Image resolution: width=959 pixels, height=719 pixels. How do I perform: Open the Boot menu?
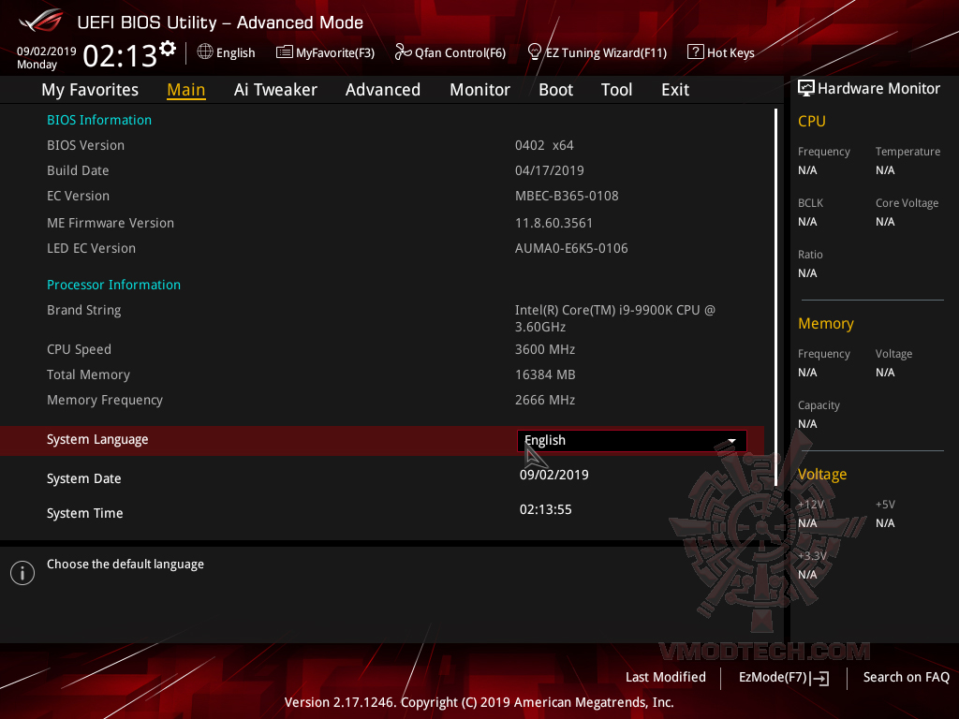click(x=555, y=89)
